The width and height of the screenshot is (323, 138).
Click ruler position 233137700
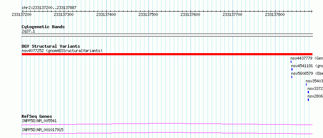(233, 15)
